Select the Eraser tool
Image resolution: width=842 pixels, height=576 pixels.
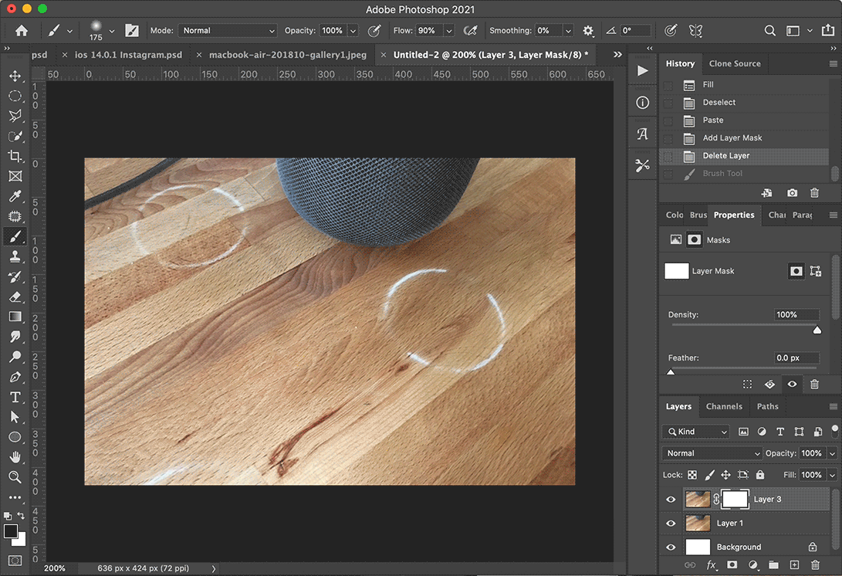point(15,296)
